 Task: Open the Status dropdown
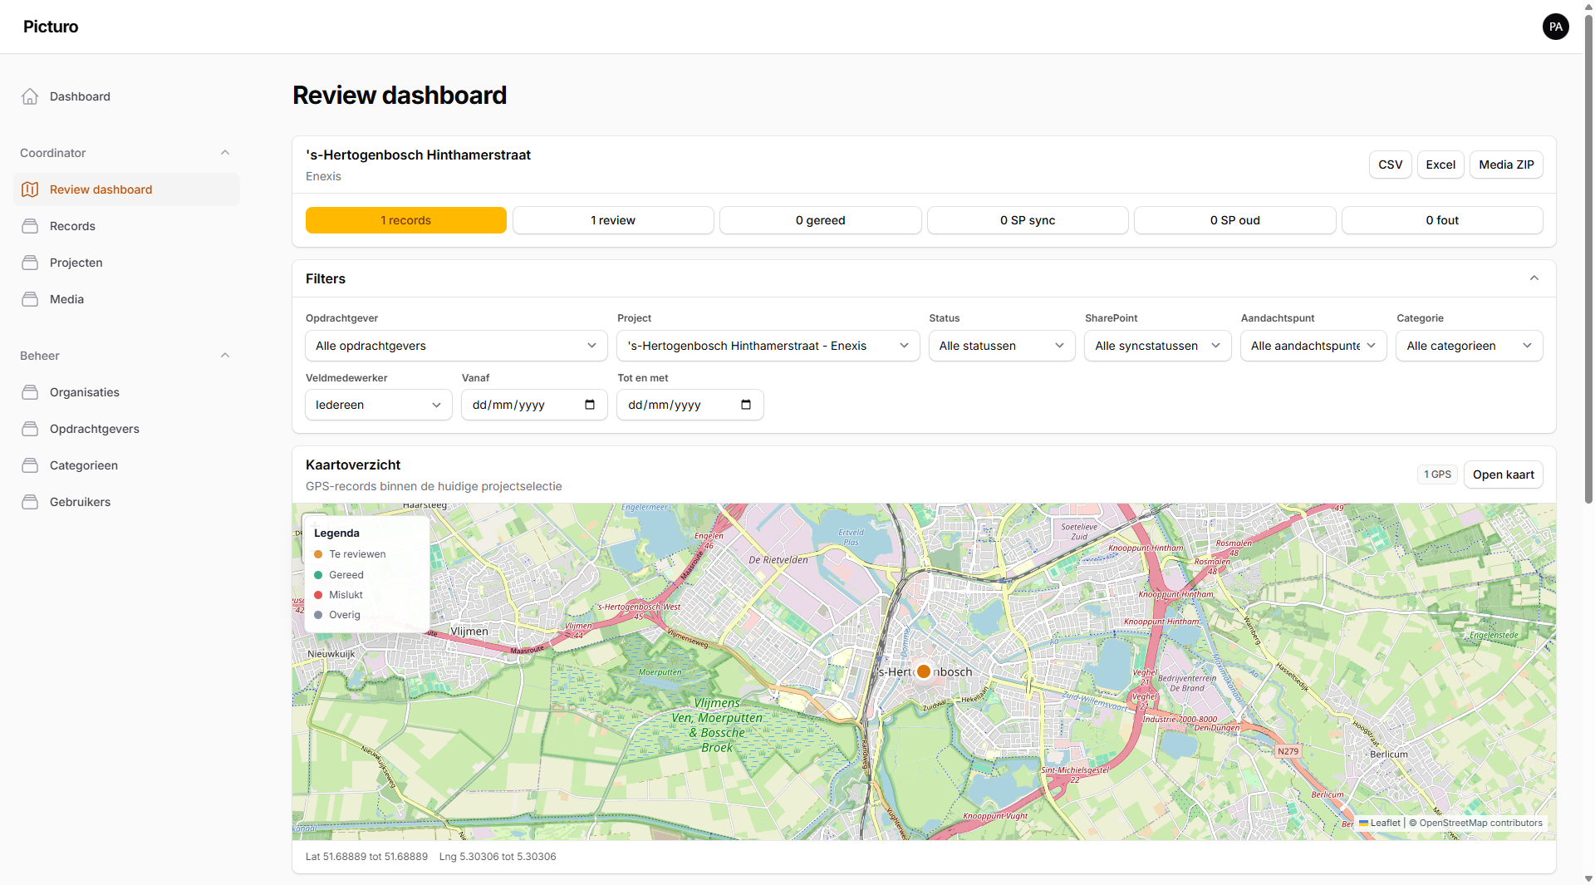(x=1002, y=346)
